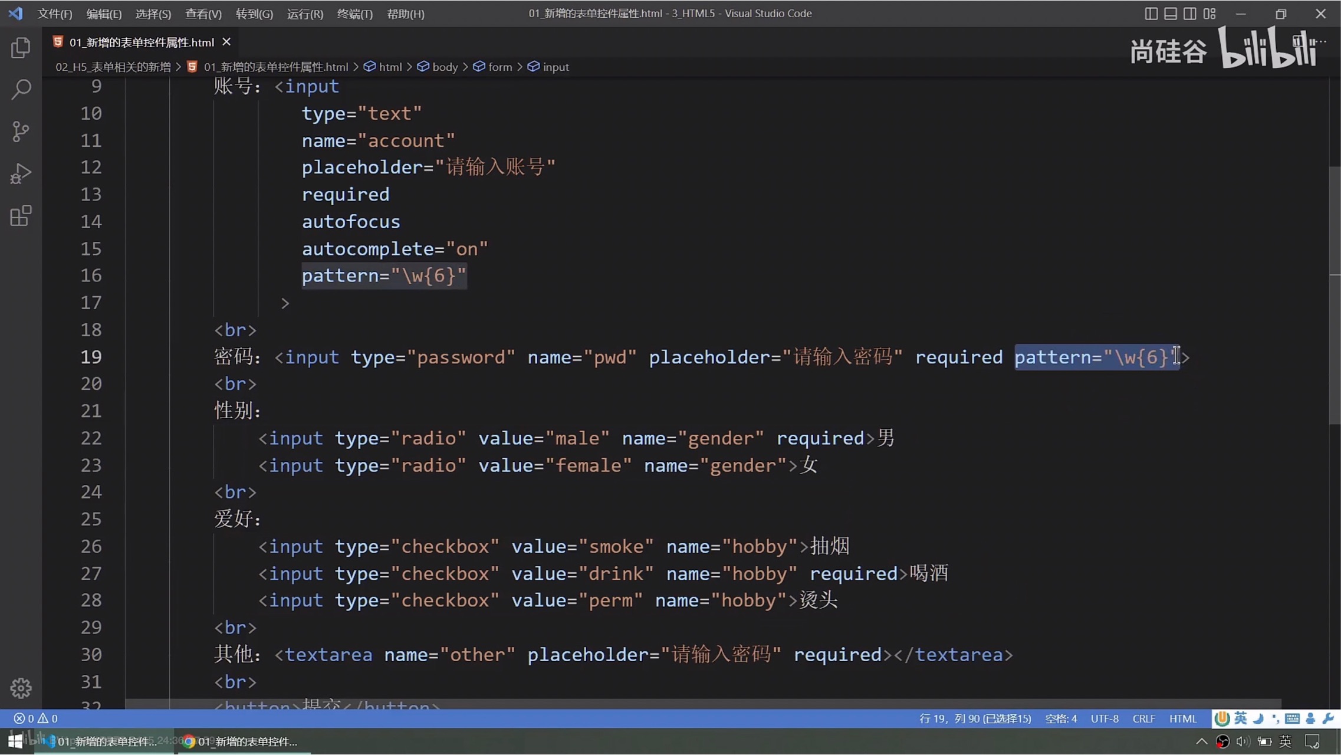
Task: Click the 英 input language tray indicator
Action: tap(1286, 741)
